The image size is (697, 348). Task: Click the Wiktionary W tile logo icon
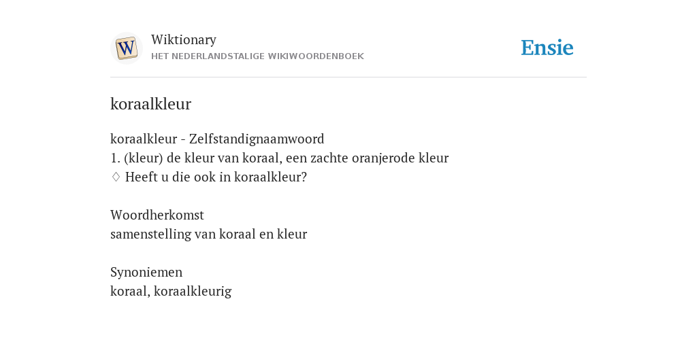click(126, 48)
